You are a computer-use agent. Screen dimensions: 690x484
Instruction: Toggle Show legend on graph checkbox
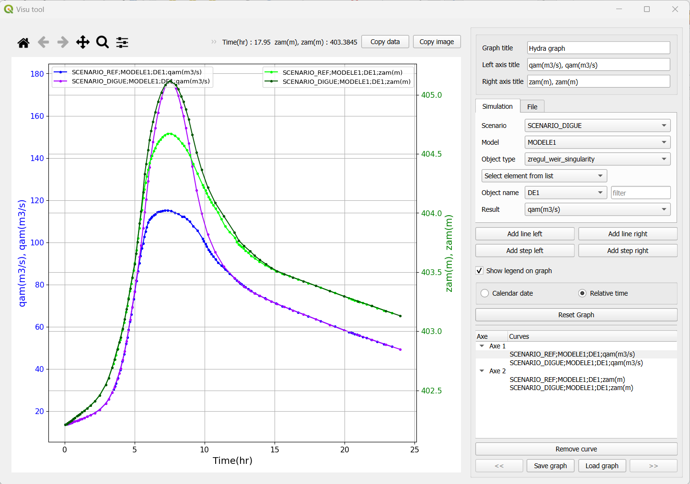click(x=479, y=271)
